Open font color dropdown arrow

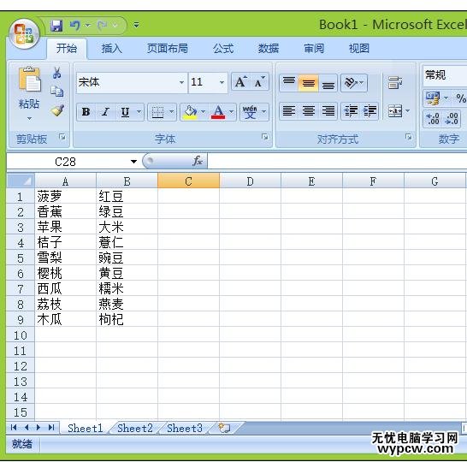[232, 112]
